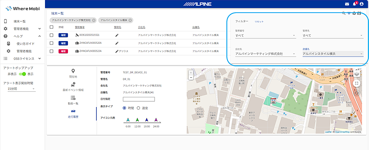Viewport: 369px width, 150px height.
Task: Click the camera icon beside ZHWCAFLN000520A
Action: [77, 43]
